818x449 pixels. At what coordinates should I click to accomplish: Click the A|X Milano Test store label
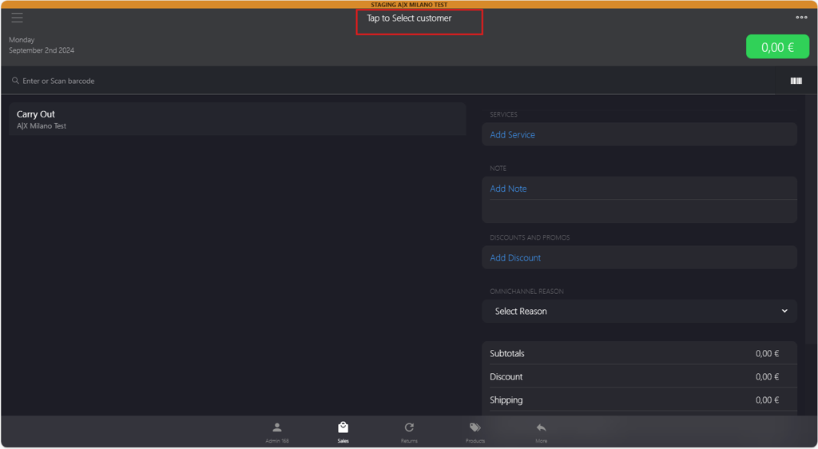click(x=42, y=126)
